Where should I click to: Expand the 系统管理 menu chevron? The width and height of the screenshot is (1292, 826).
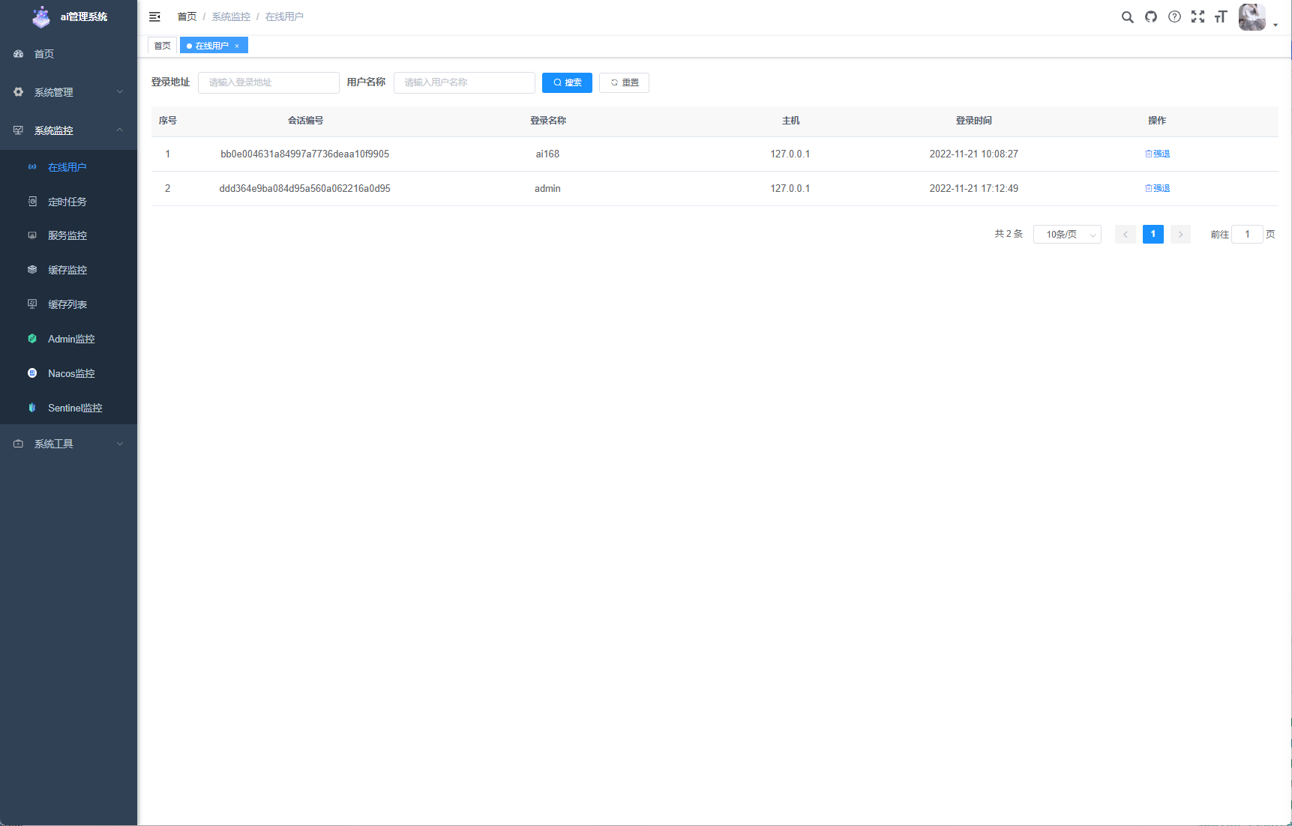coord(120,92)
